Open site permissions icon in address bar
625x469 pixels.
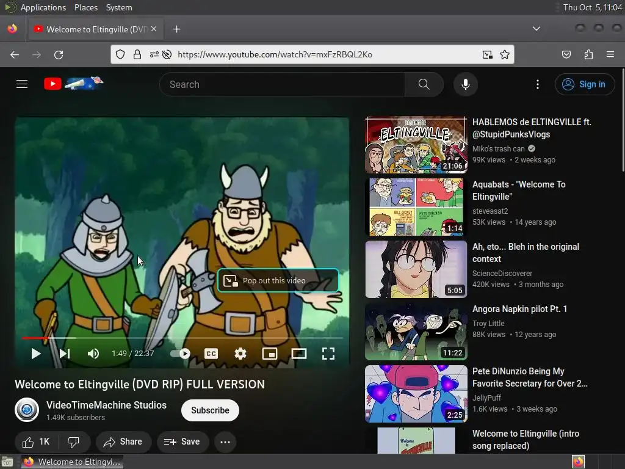[154, 54]
